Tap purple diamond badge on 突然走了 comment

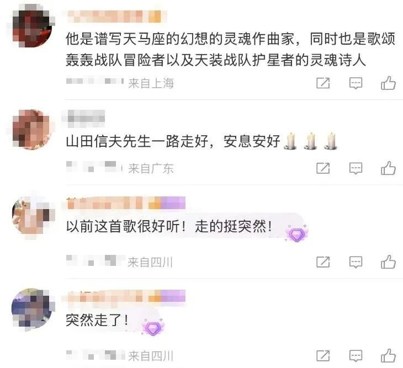(x=153, y=327)
